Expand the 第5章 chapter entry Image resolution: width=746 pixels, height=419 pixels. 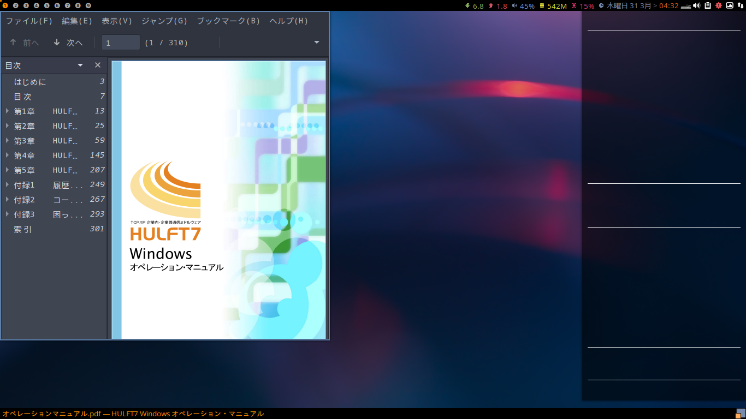[x=8, y=170]
